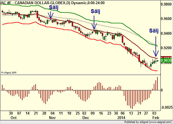Image resolution: width=173 pixels, height=124 pixels.
Task: Click the '2014' year label on time axis
Action: (x=121, y=118)
